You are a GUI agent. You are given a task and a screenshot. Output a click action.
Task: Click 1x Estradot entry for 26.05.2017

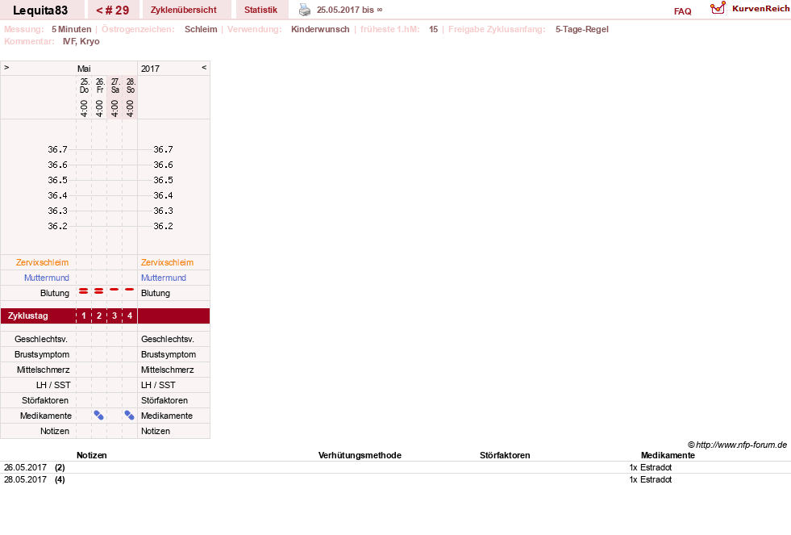[650, 467]
